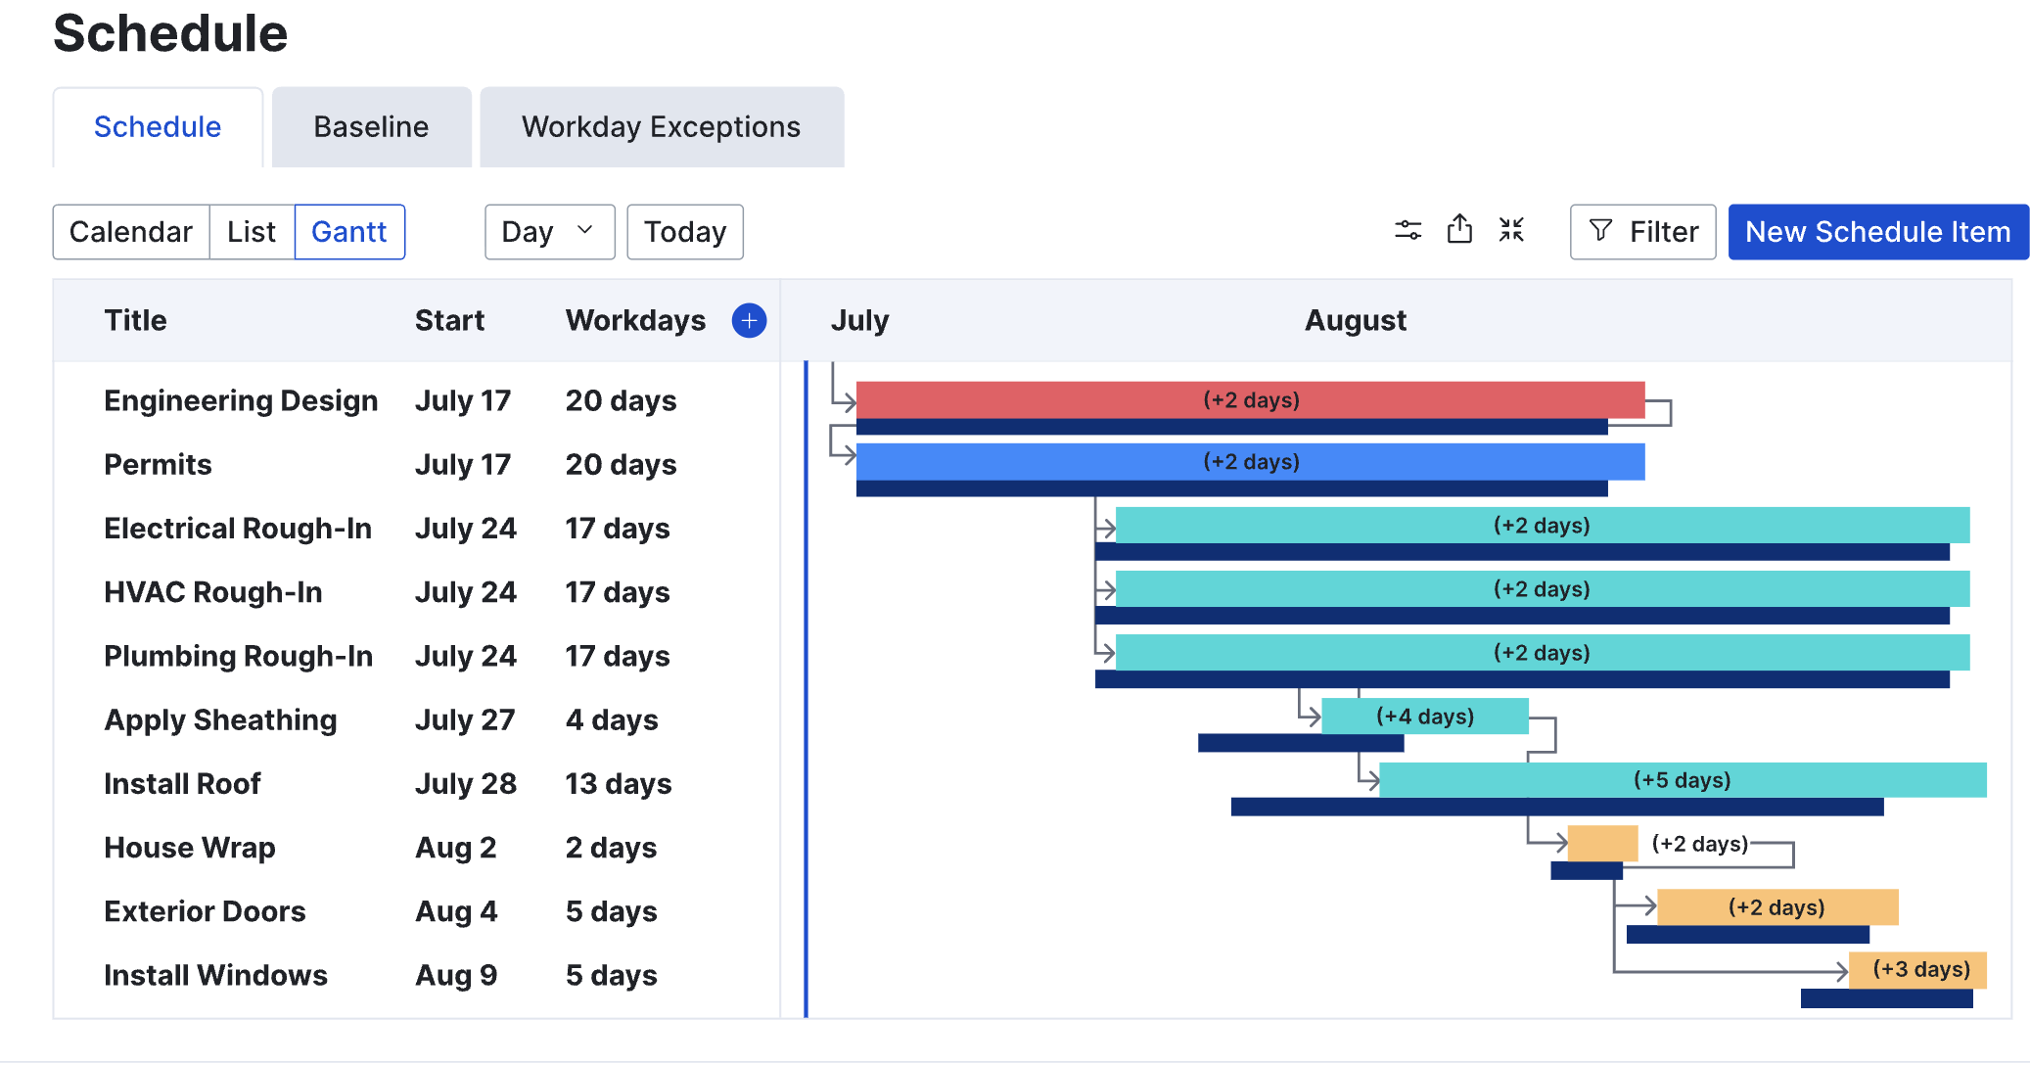Image resolution: width=2030 pixels, height=1065 pixels.
Task: Click the blue plus add column icon
Action: pyautogui.click(x=749, y=320)
